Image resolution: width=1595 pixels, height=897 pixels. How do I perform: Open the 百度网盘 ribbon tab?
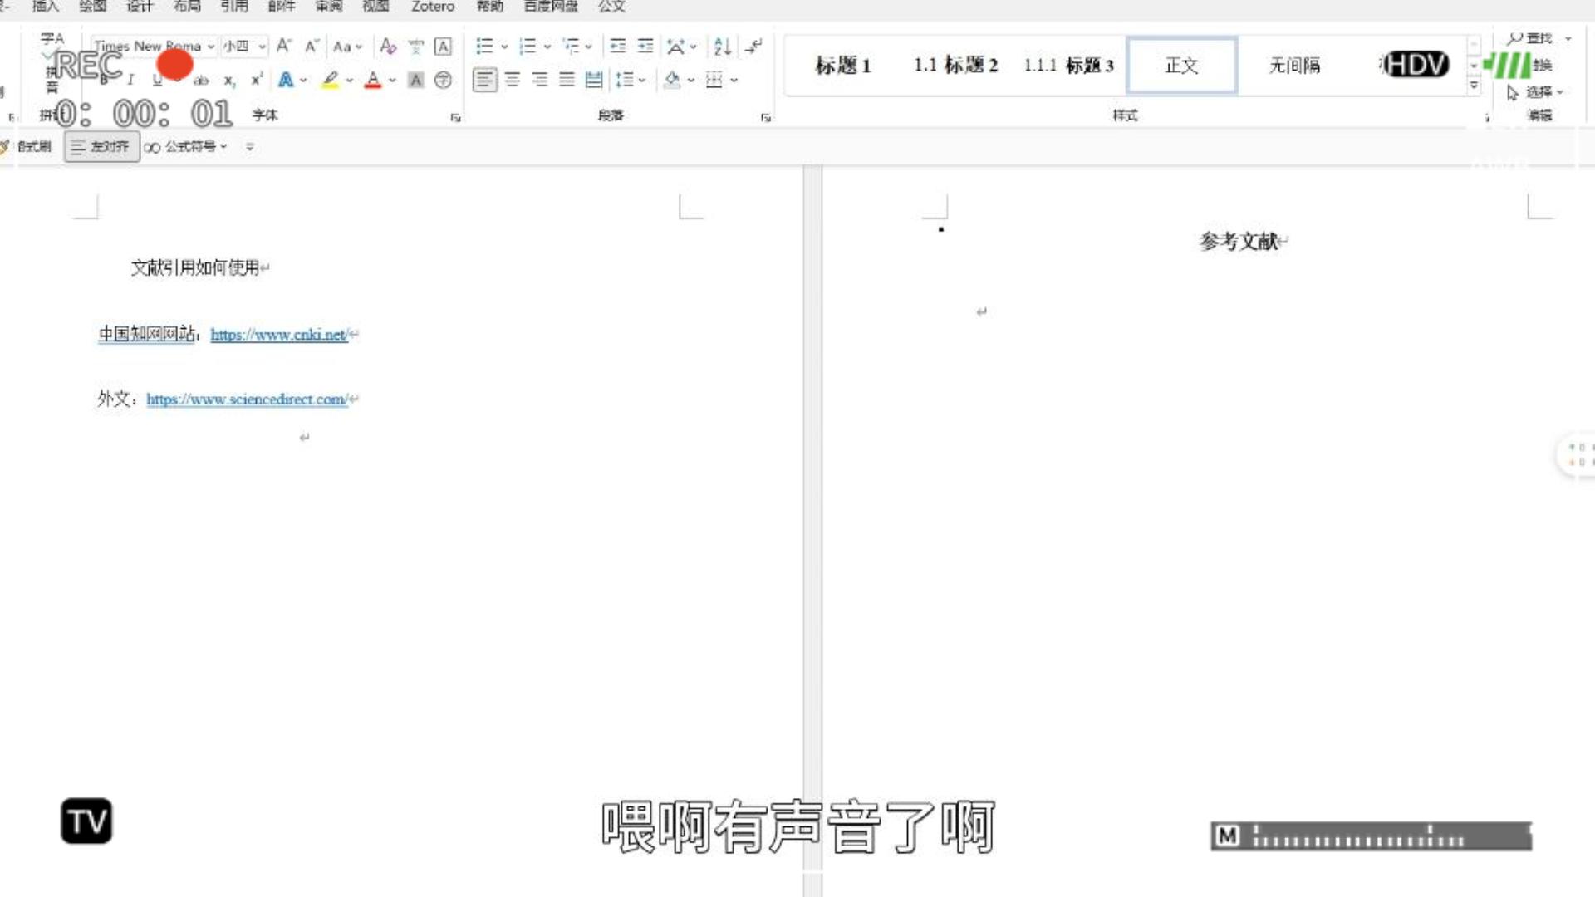click(x=551, y=7)
